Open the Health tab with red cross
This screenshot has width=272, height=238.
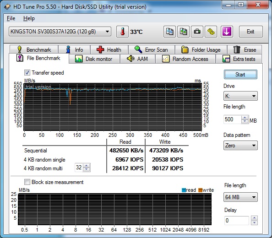pos(109,50)
